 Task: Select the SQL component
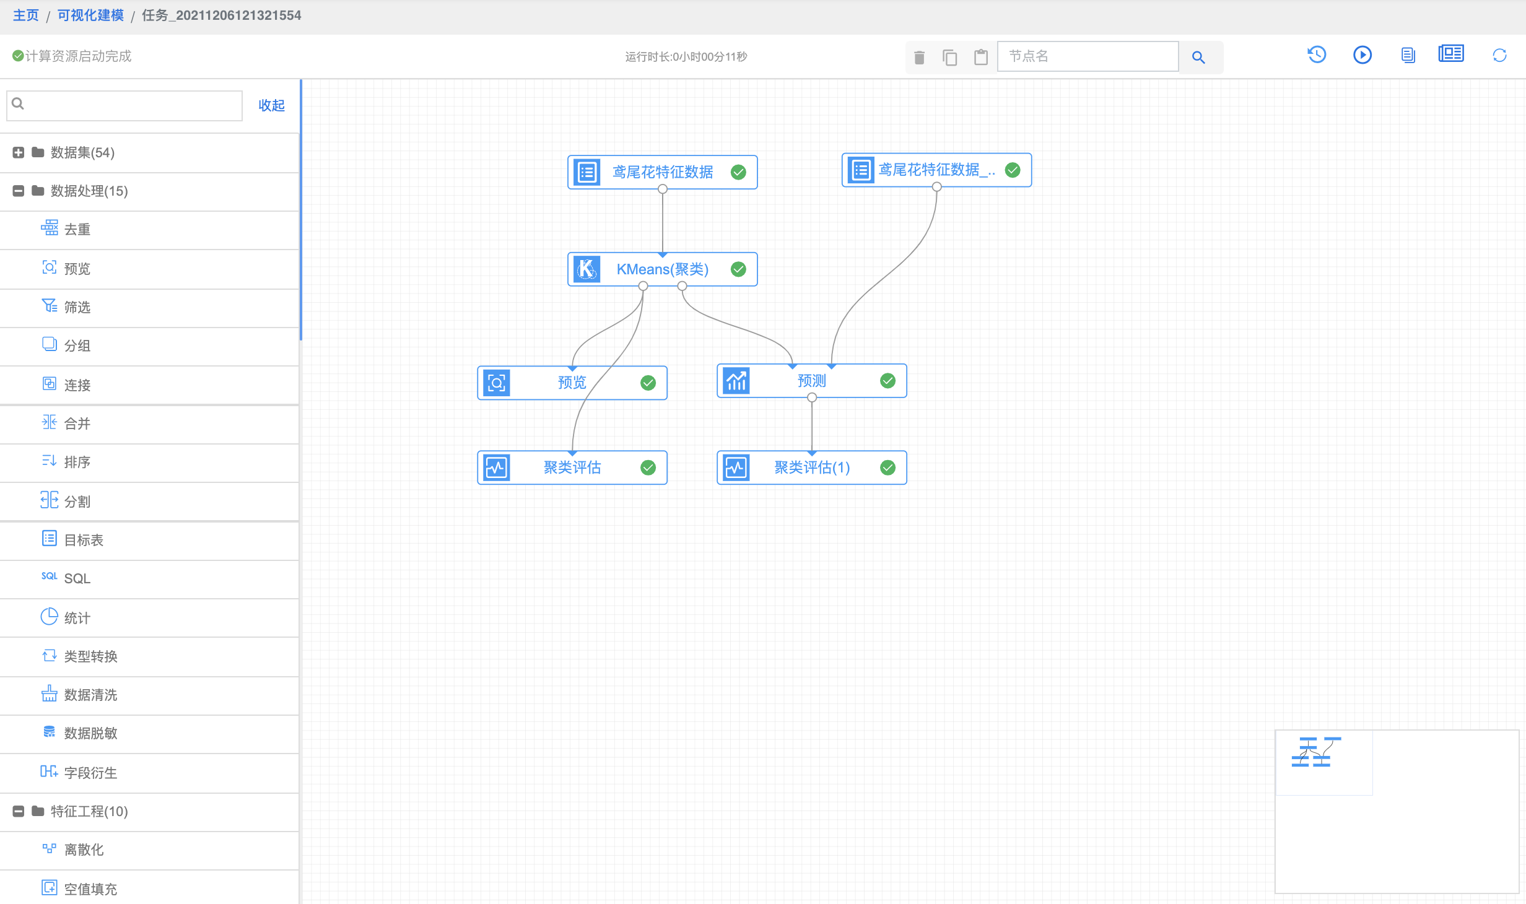tap(149, 578)
